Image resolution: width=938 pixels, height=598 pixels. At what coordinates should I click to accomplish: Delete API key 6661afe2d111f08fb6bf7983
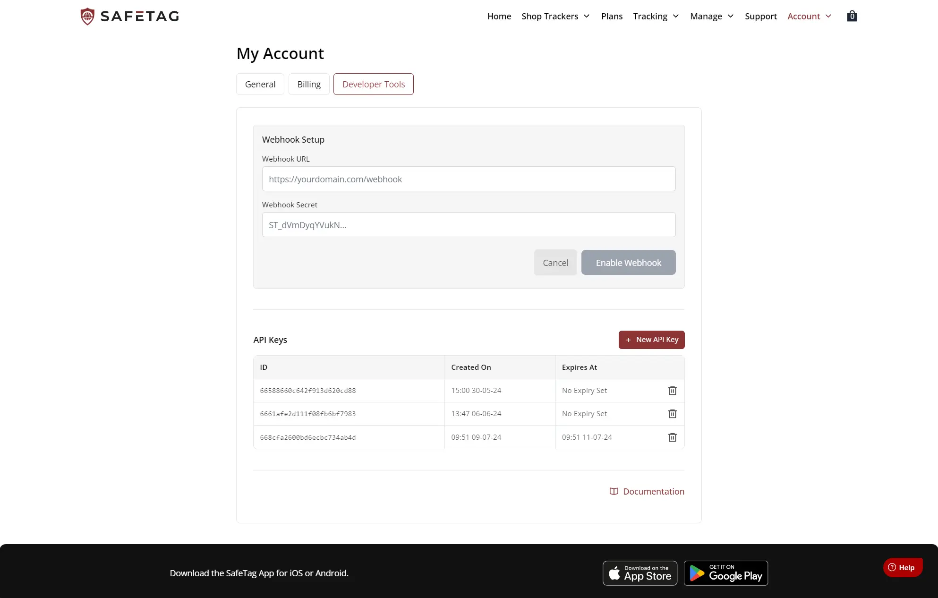click(x=672, y=414)
